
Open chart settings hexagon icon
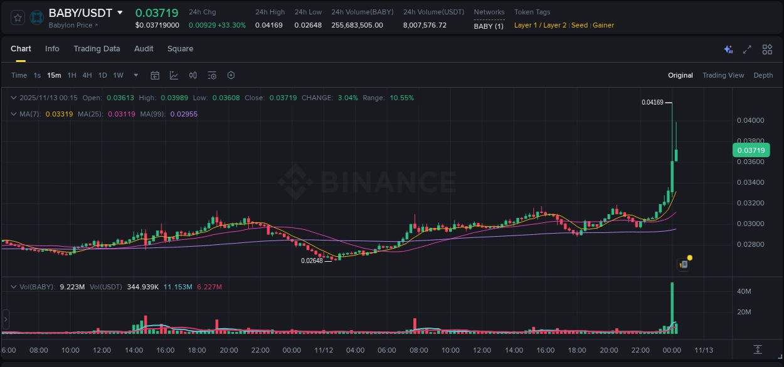click(231, 75)
